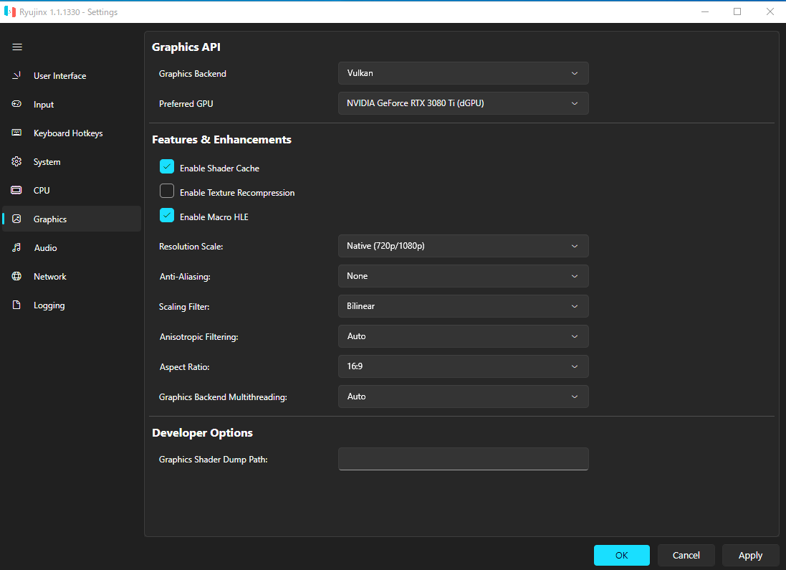Screen dimensions: 786x570
Task: Uncheck Enable Macro HLE
Action: (167, 216)
